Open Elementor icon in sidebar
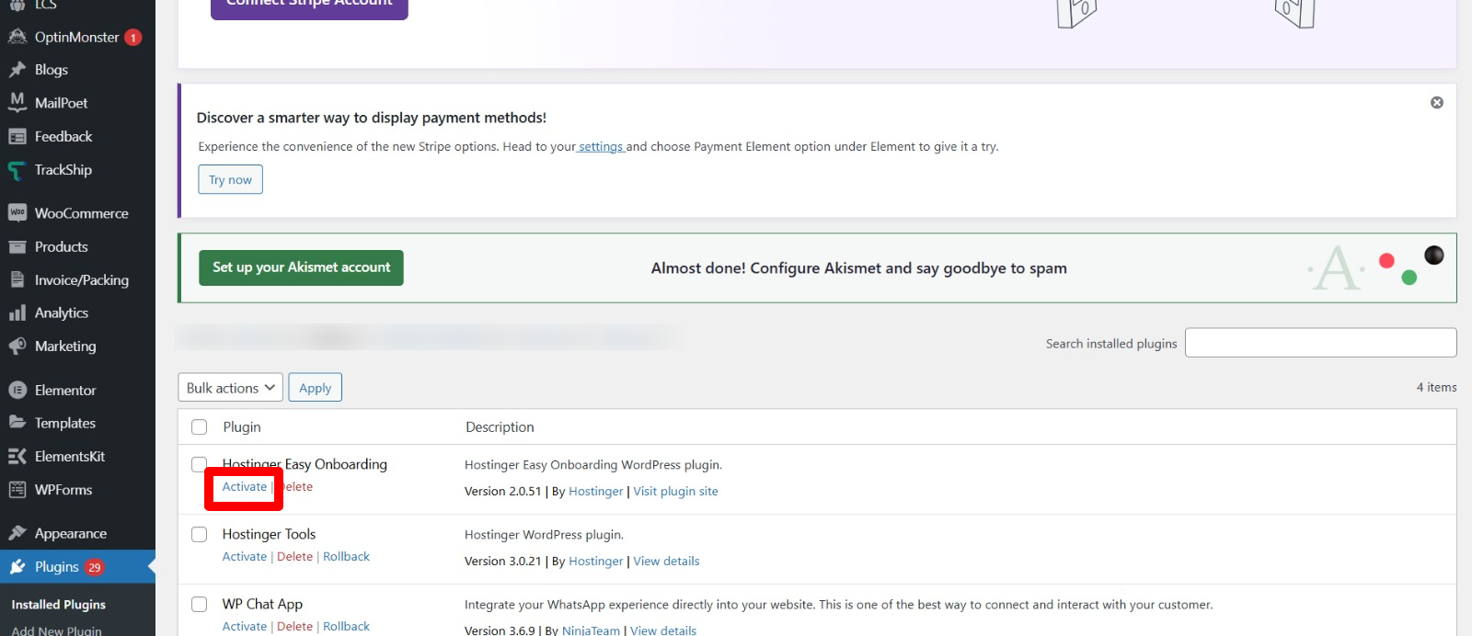1472x636 pixels. [x=17, y=391]
